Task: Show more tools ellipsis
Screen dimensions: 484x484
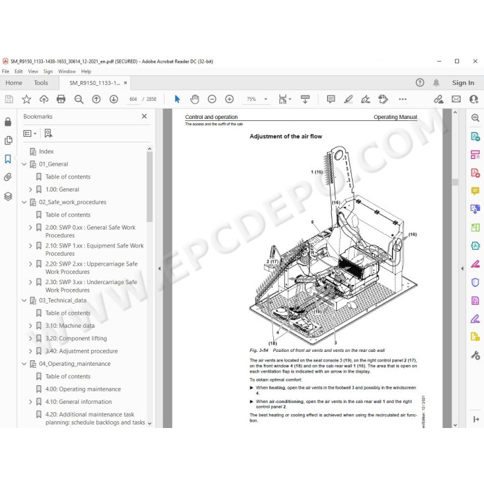Action: [402, 99]
